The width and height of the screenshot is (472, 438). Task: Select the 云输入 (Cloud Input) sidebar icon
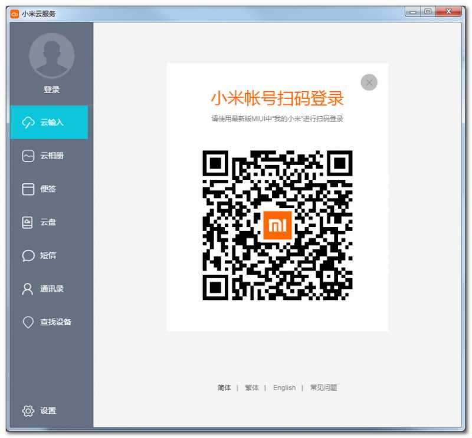pyautogui.click(x=28, y=121)
